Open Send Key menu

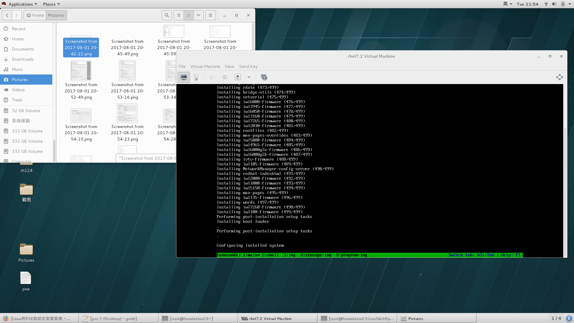pos(248,66)
